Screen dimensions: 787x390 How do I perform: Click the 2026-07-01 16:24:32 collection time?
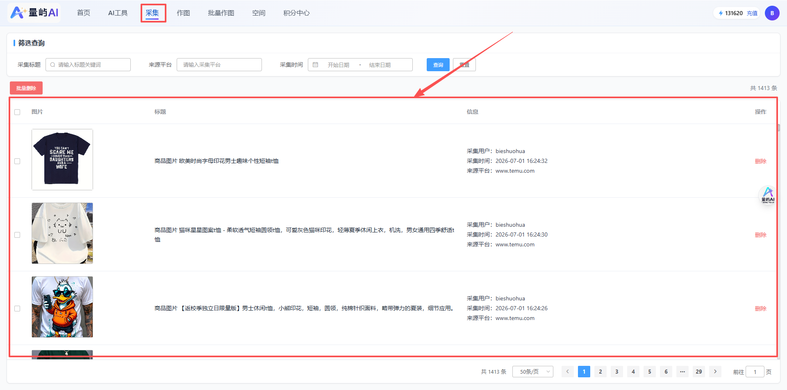(x=521, y=161)
